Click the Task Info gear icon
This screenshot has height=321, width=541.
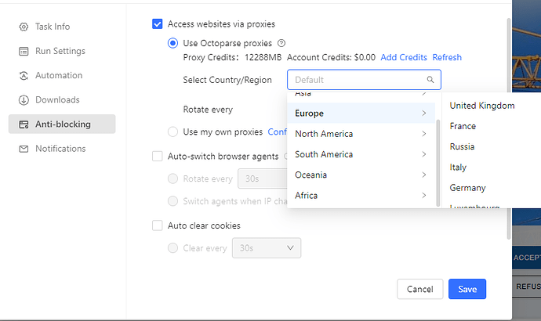[x=24, y=27]
